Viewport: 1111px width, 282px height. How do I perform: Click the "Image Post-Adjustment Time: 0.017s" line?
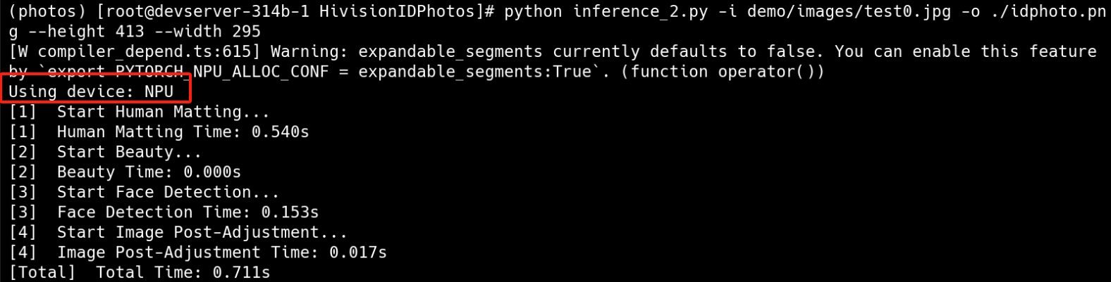[221, 252]
